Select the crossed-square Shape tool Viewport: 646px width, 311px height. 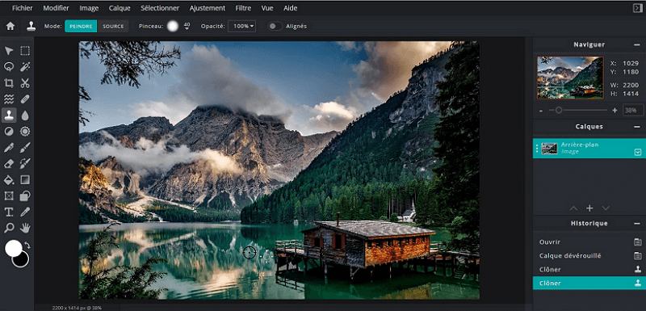(x=9, y=195)
